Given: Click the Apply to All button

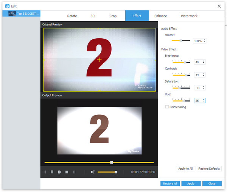Looking at the screenshot, I should coord(185,169).
